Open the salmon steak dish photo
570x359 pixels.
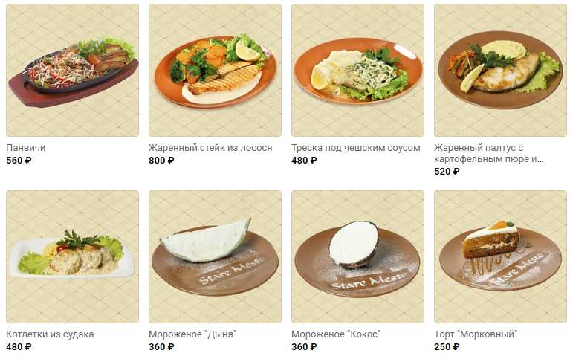216,70
